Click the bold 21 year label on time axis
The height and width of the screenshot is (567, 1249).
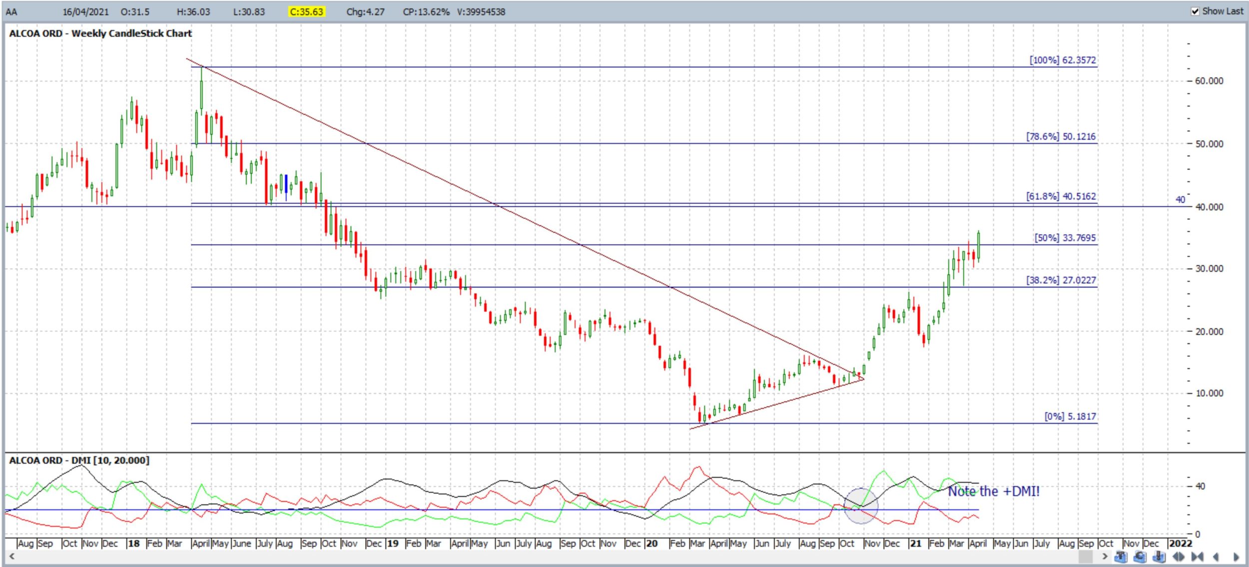pos(915,544)
